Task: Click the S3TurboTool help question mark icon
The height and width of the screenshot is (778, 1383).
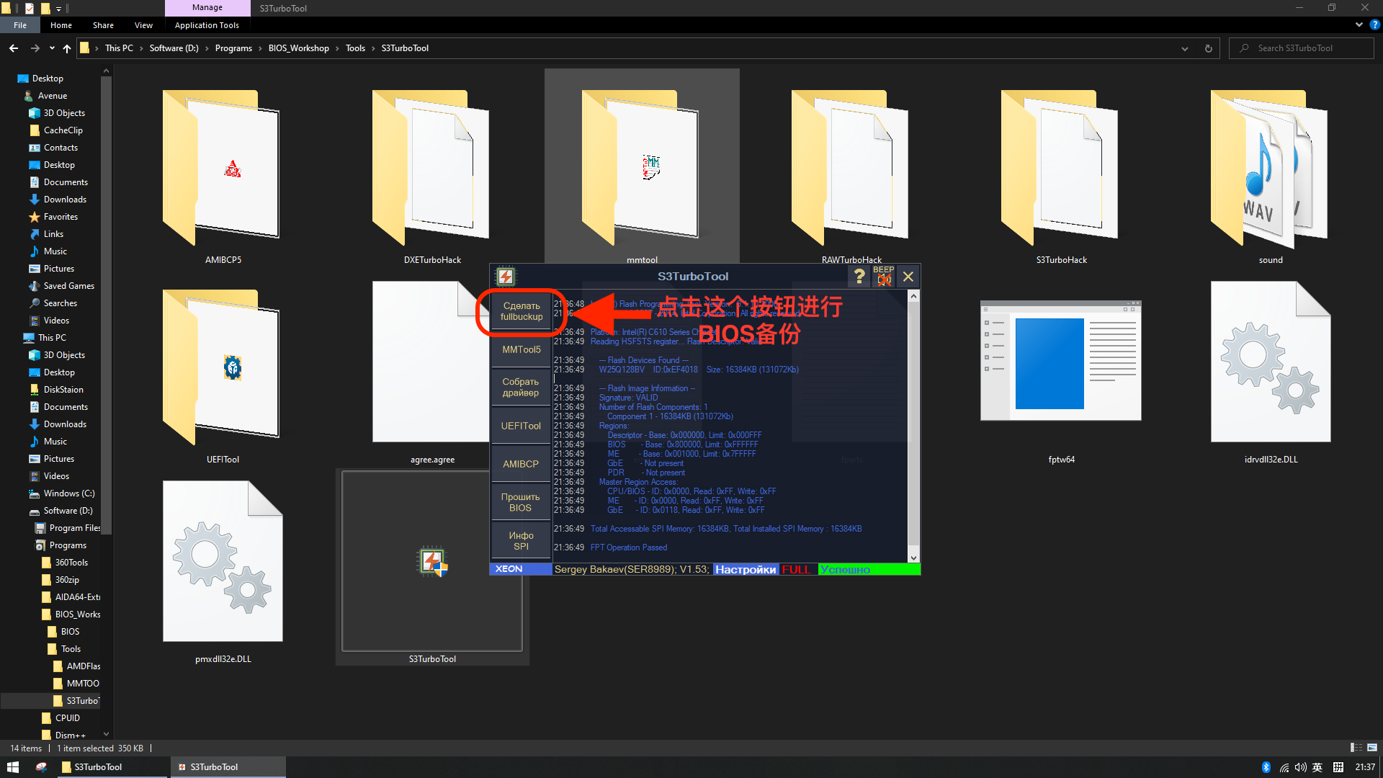Action: (859, 277)
